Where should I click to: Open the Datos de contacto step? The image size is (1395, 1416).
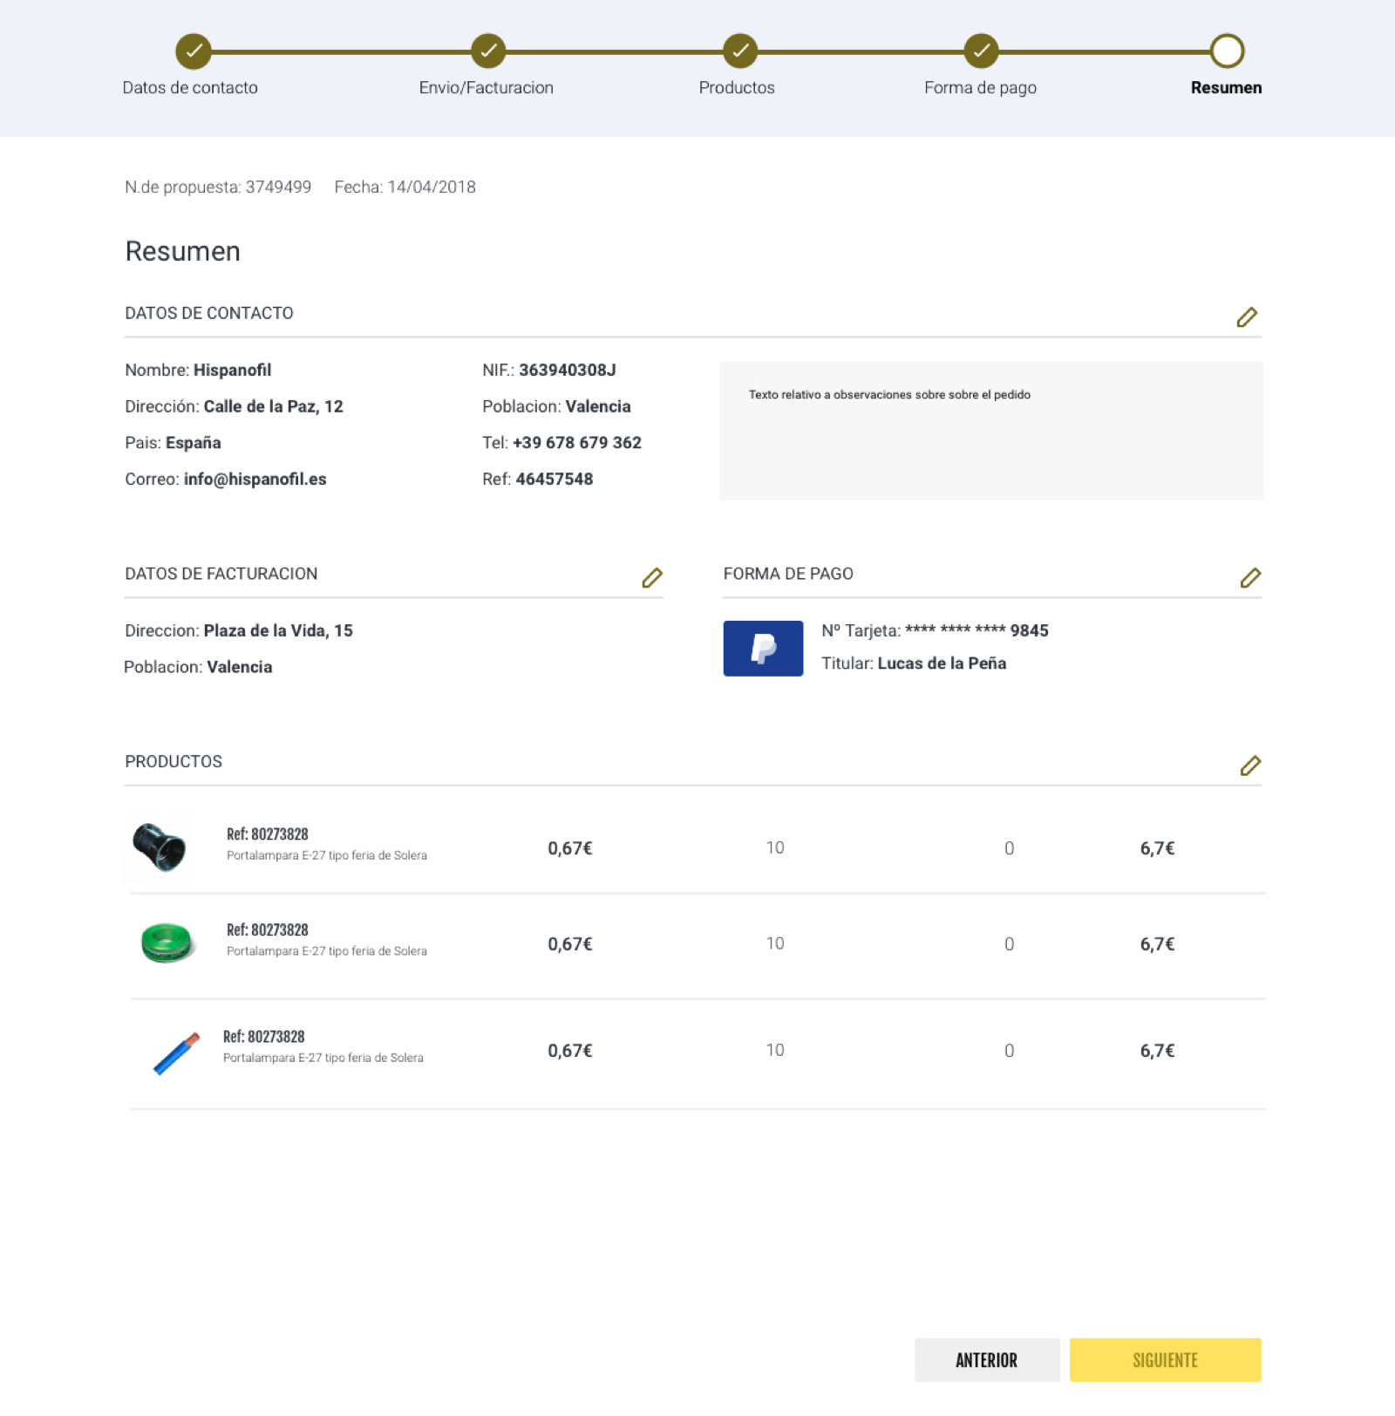pyautogui.click(x=191, y=87)
